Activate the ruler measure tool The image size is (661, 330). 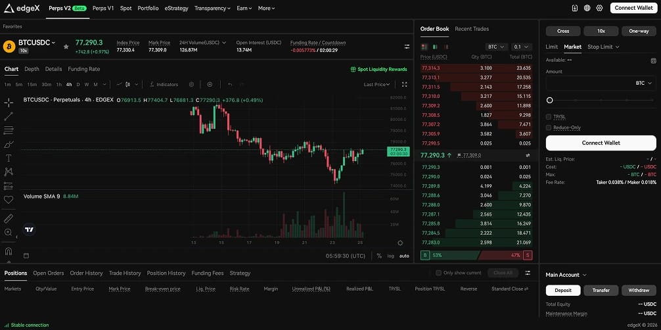click(9, 219)
